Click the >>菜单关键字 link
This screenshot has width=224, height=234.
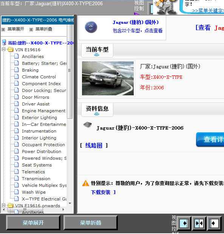point(208,11)
